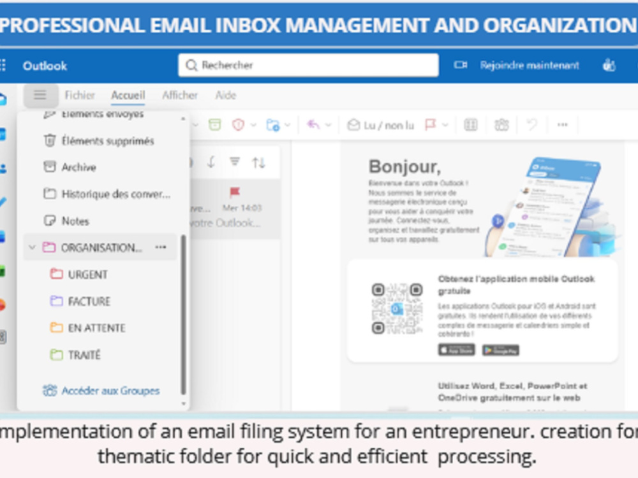Image resolution: width=638 pixels, height=478 pixels.
Task: Click the Move to folder icon
Action: click(x=272, y=125)
